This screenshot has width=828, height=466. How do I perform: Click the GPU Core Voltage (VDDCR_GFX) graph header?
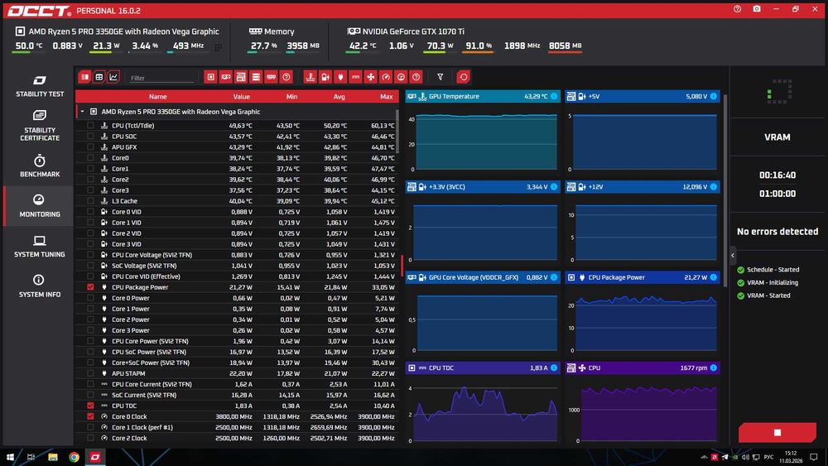click(484, 277)
